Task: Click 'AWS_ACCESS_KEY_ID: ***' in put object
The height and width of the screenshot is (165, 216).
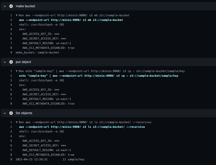Action: click(41, 90)
